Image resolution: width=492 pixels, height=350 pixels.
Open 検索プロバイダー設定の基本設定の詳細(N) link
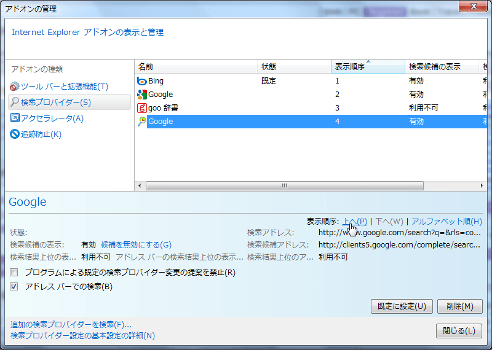83,336
